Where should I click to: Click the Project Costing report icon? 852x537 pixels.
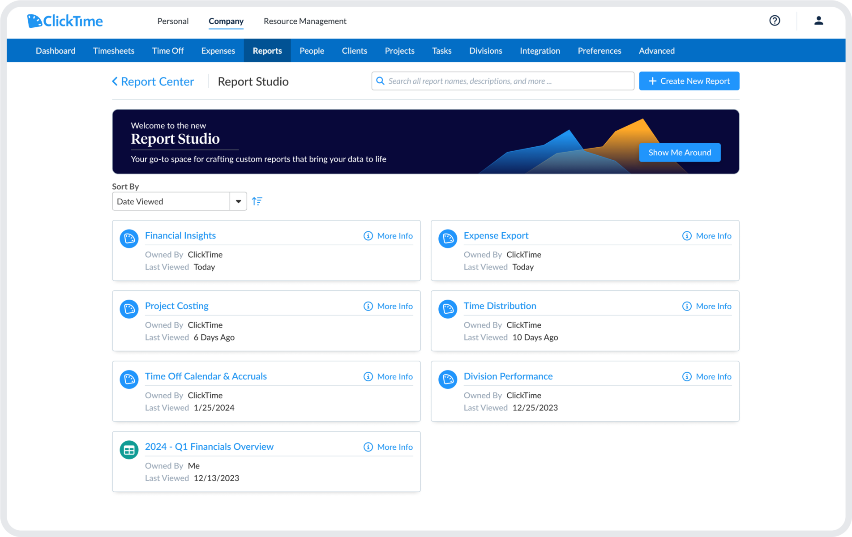pos(129,309)
